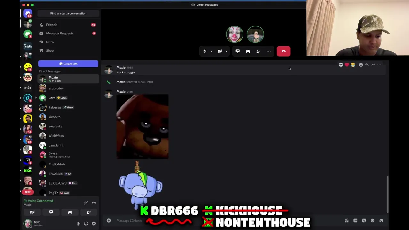
Task: Open the LEXIExUWU direct message
Action: [x=68, y=183]
